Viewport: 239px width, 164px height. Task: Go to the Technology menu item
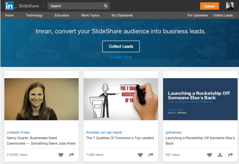34,15
